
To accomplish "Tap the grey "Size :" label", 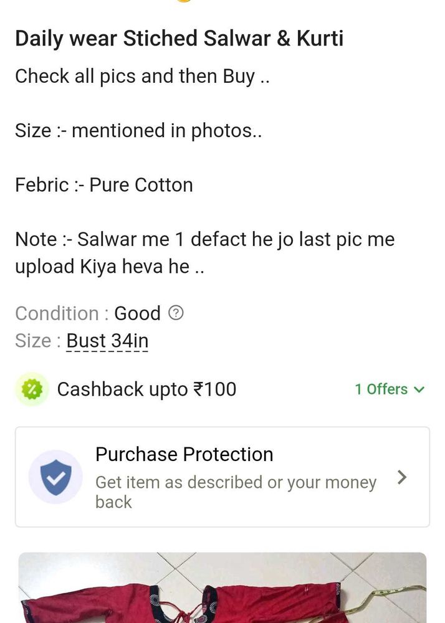I will point(38,341).
